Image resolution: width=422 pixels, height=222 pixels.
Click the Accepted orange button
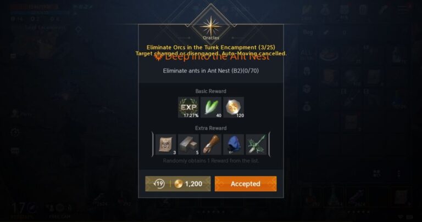click(x=246, y=184)
